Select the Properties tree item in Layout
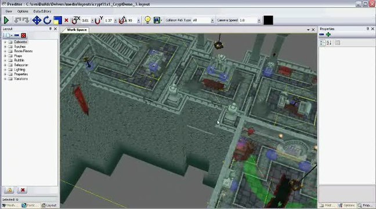376x209 pixels. 21,74
